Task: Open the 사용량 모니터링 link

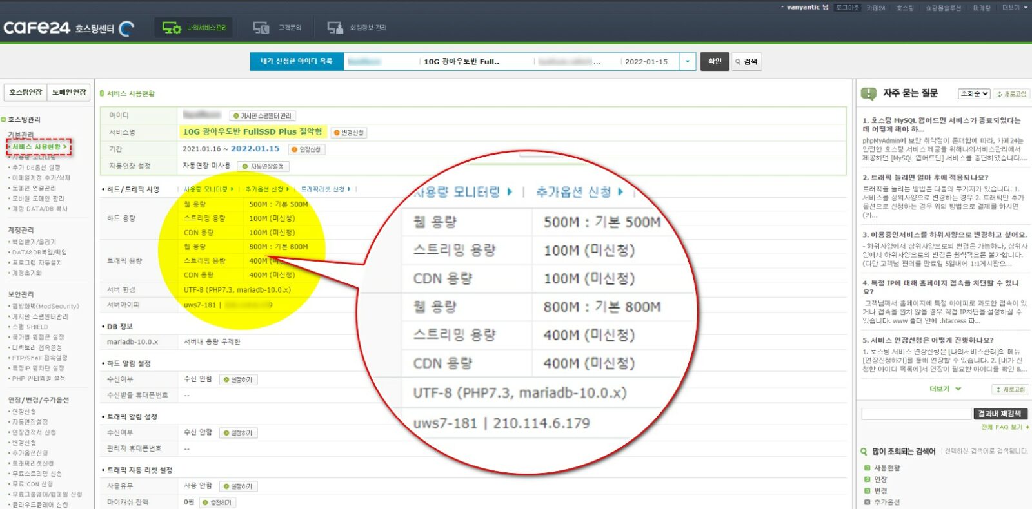Action: pos(208,189)
